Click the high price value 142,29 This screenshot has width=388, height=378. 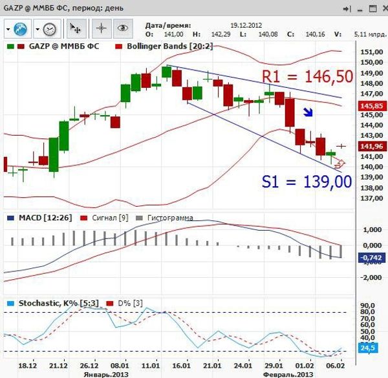(x=221, y=34)
